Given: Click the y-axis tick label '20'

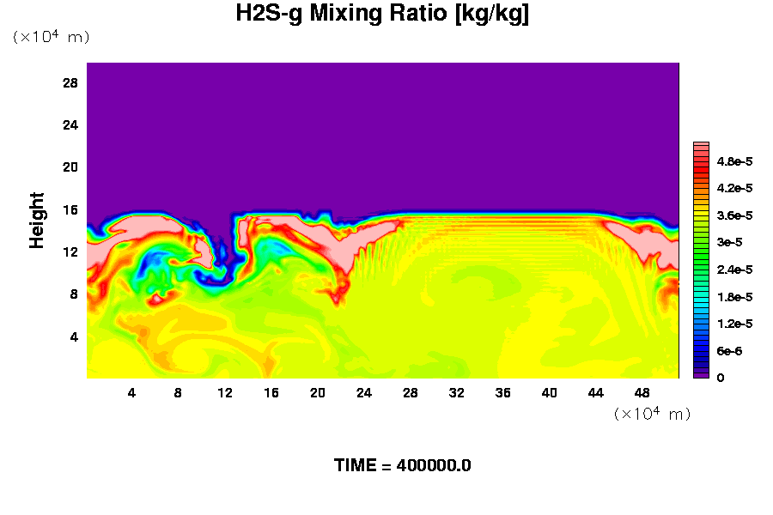Looking at the screenshot, I should (x=70, y=167).
